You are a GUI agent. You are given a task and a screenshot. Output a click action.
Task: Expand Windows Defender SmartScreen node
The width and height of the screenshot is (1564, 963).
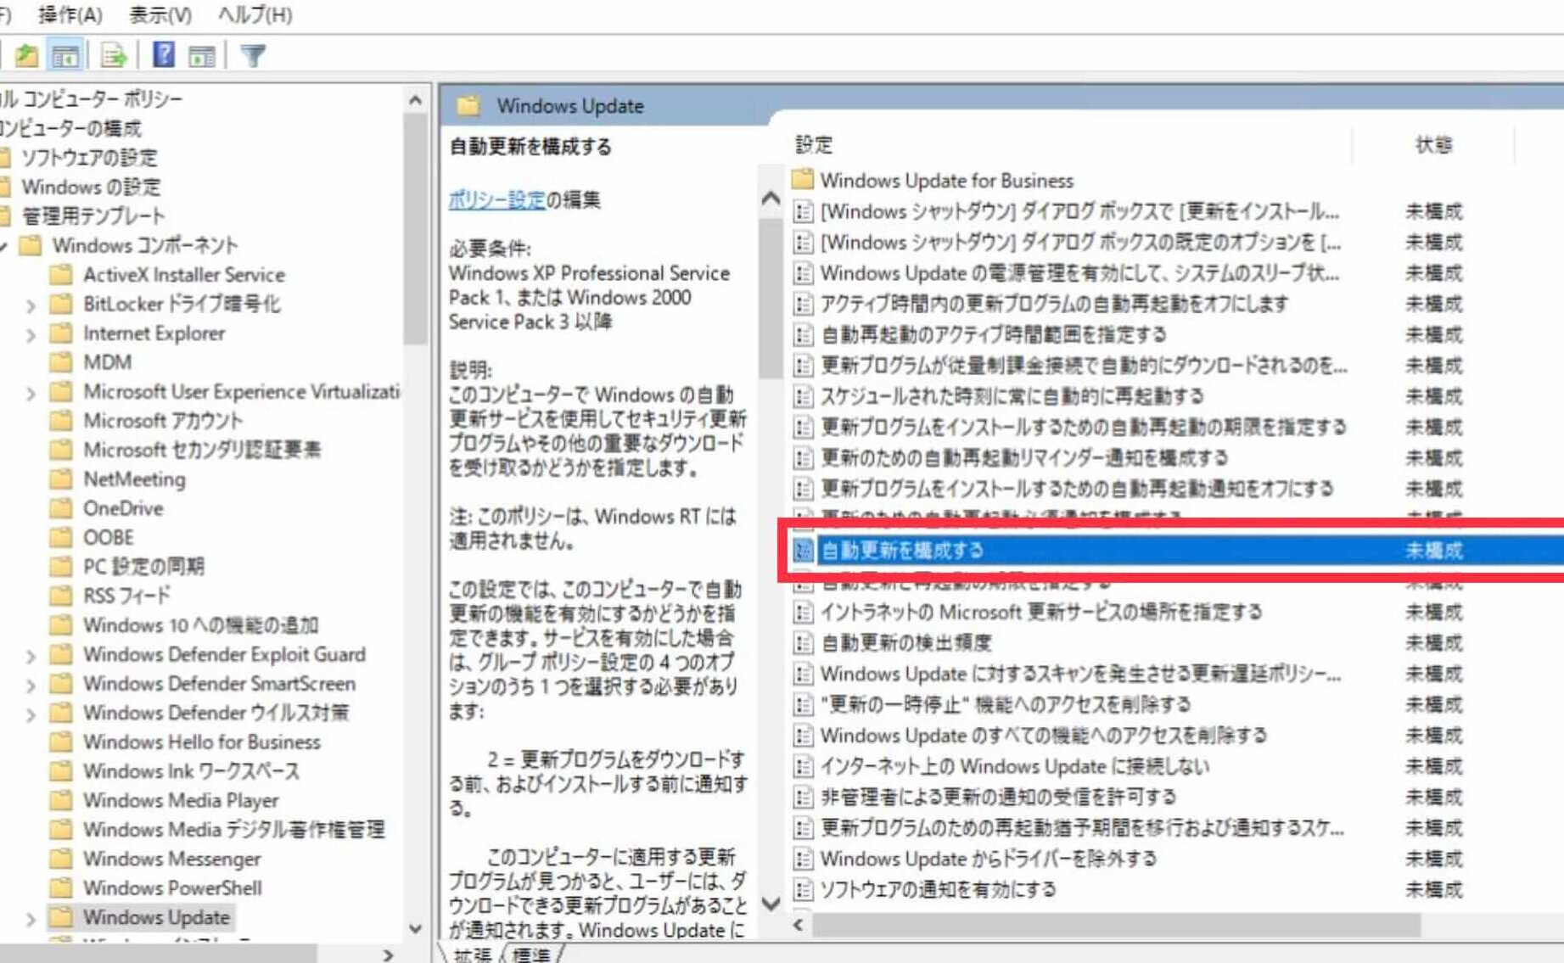click(x=31, y=685)
